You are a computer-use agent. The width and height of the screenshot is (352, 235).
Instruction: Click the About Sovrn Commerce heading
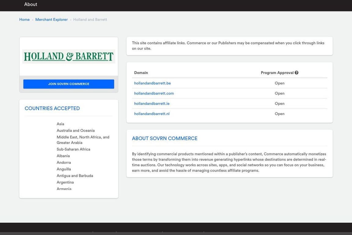pos(165,138)
